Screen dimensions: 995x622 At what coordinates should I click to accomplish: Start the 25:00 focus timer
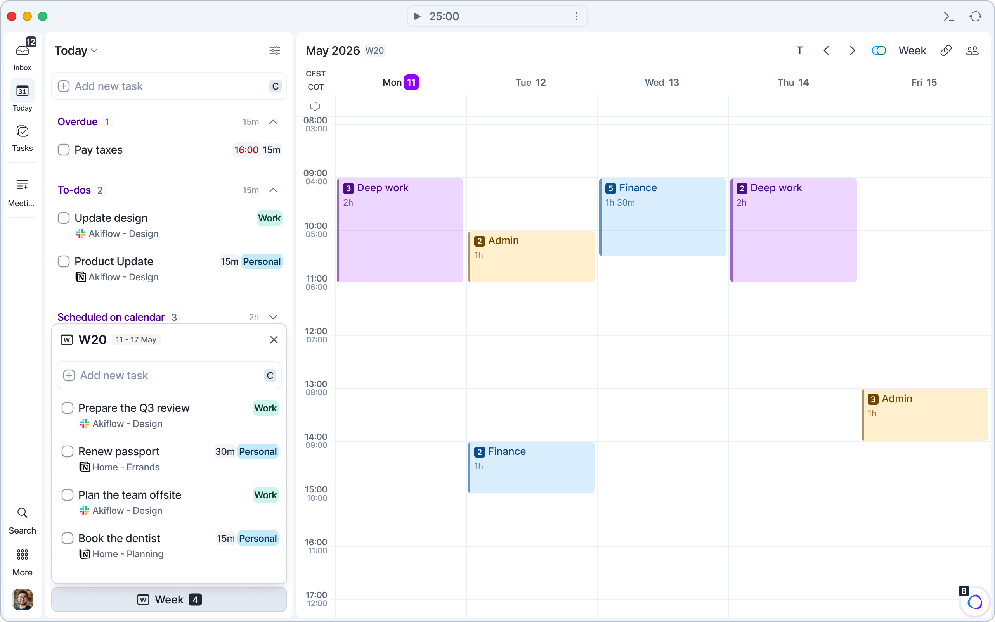[417, 16]
